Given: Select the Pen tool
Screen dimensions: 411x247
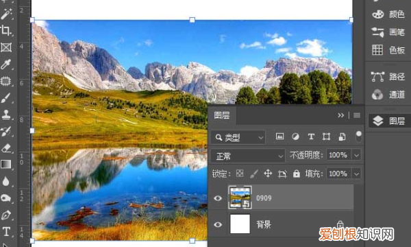Looking at the screenshot, I should (x=6, y=215).
